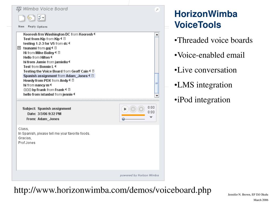
Task: Reply to the selected voice message
Action: point(31,18)
